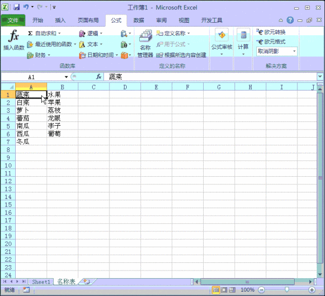Screen dimensions: 325x296
Task: Click Create from Selection (根据所选内容创建)
Action: pos(181,55)
